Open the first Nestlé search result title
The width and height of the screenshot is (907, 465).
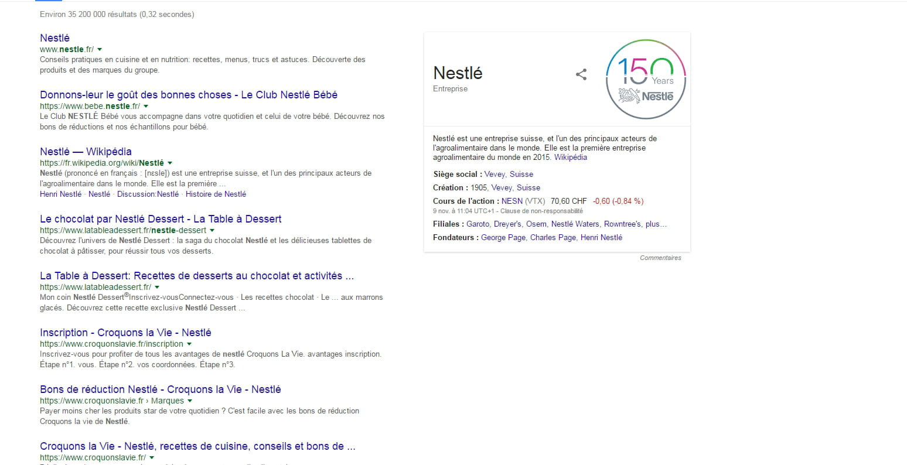pos(54,38)
